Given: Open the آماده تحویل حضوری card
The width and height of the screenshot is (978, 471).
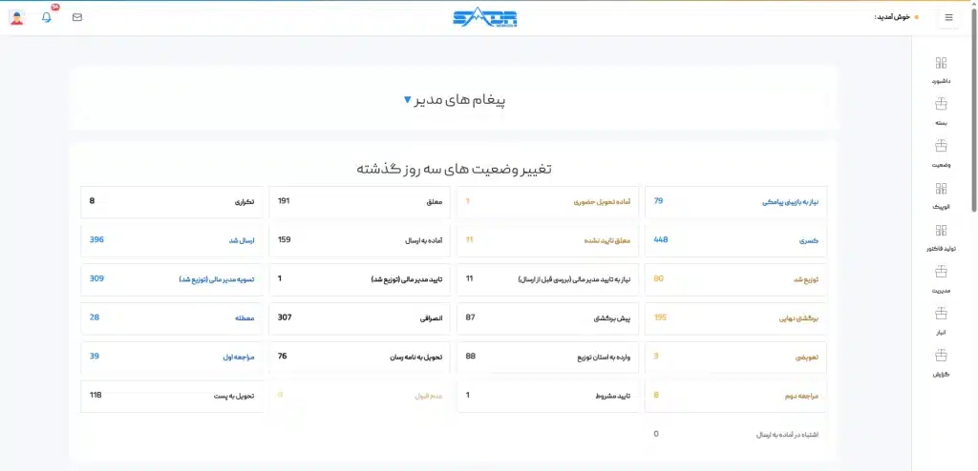Looking at the screenshot, I should click(547, 202).
